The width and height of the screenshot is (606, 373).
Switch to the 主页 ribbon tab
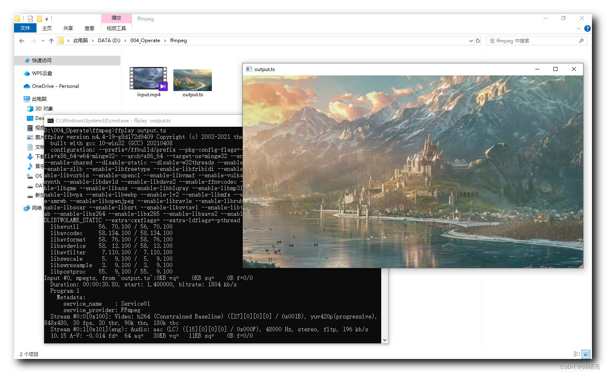pyautogui.click(x=47, y=28)
